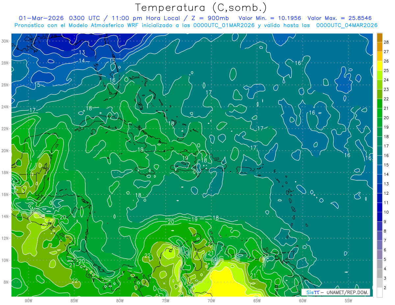Click the "12N" latitude axis label

pos(5,238)
